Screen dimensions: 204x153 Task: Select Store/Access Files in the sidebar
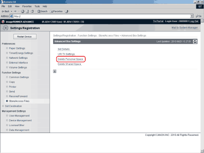click(19, 101)
